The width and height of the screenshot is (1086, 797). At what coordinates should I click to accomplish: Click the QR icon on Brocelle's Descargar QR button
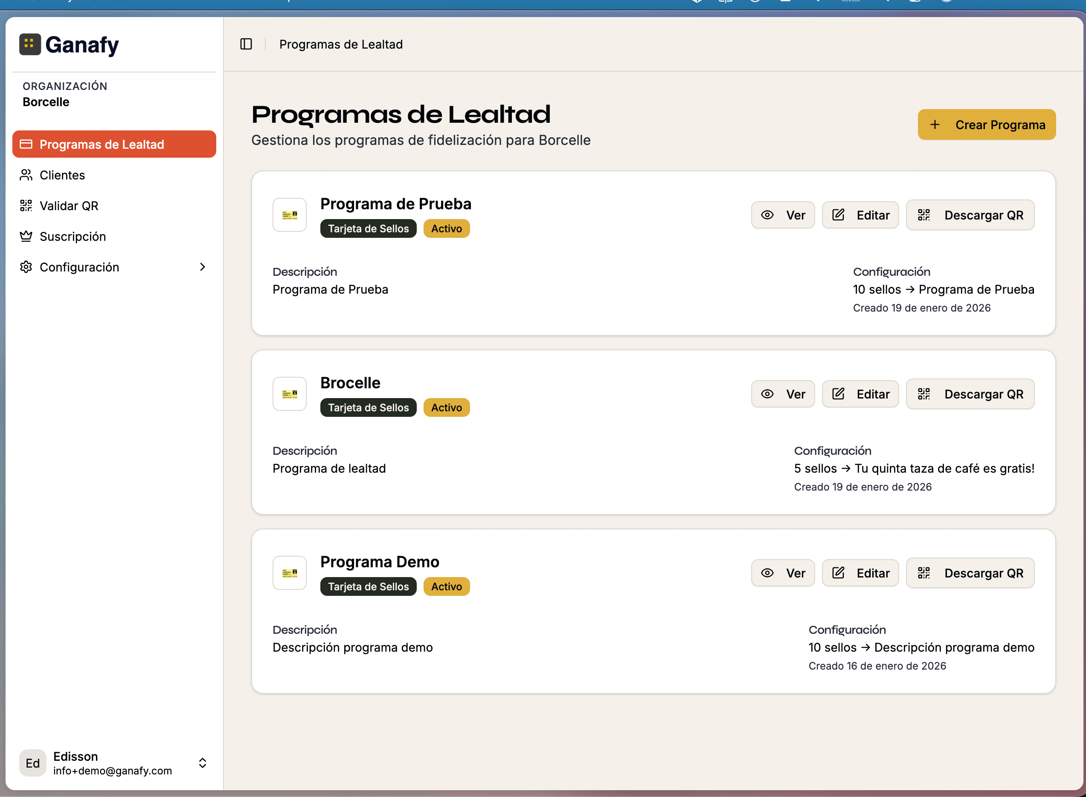925,394
